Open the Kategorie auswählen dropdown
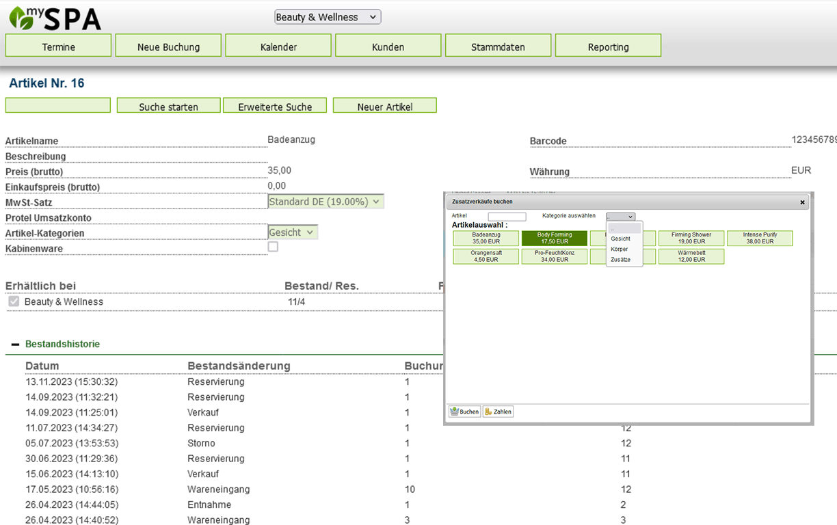This screenshot has height=525, width=837. coord(620,216)
